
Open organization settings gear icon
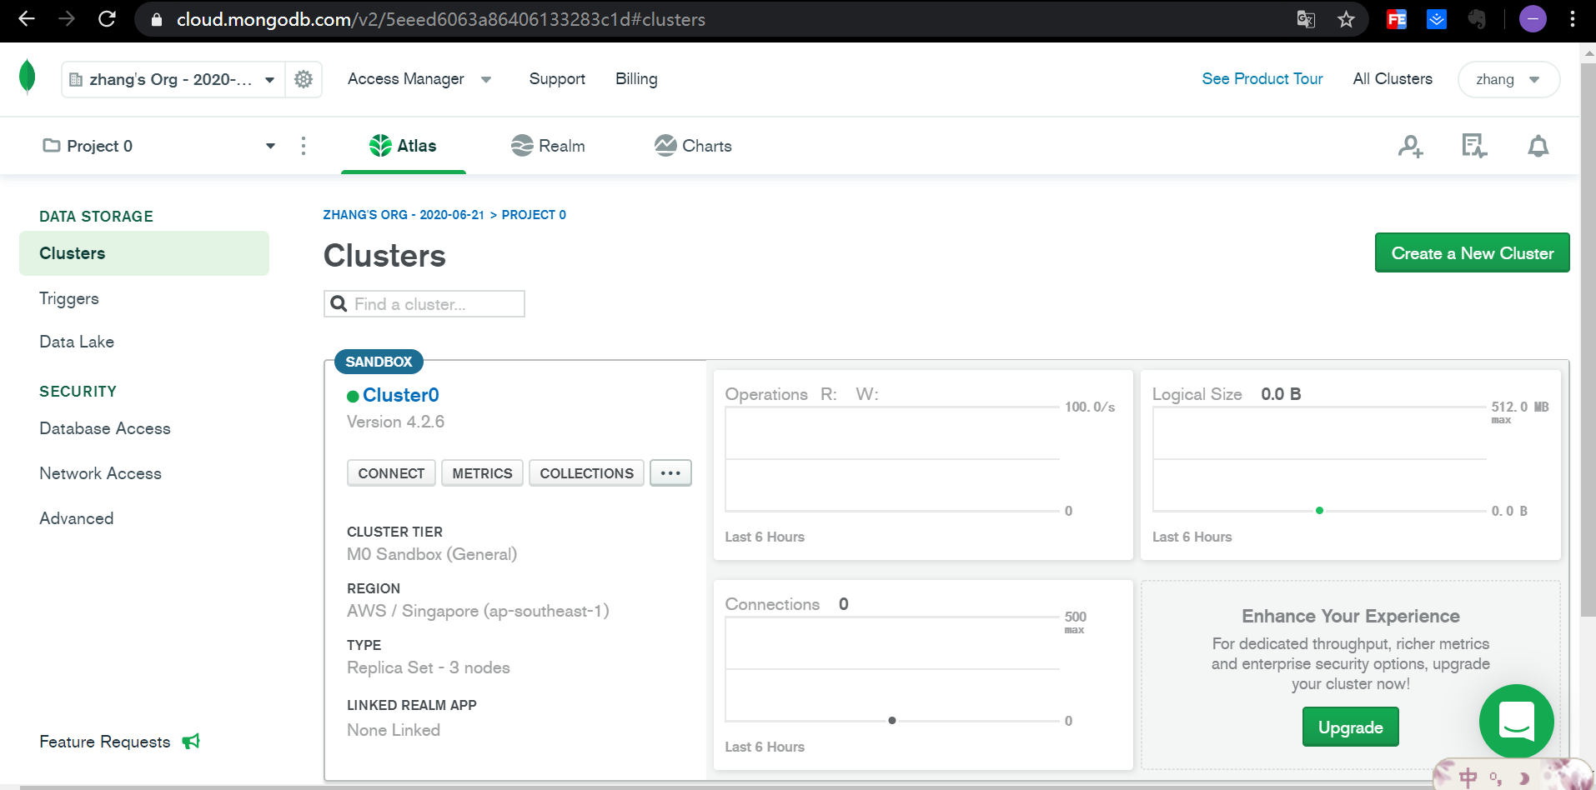[304, 79]
